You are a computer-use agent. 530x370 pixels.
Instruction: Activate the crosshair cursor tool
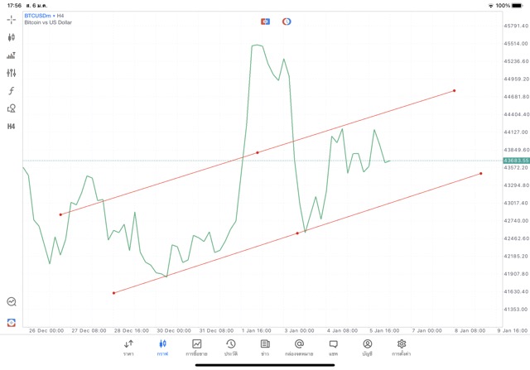click(12, 18)
